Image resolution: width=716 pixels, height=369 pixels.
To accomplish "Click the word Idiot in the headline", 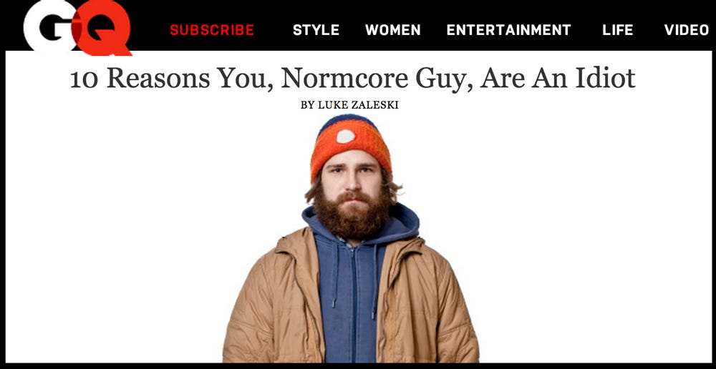I will click(605, 78).
